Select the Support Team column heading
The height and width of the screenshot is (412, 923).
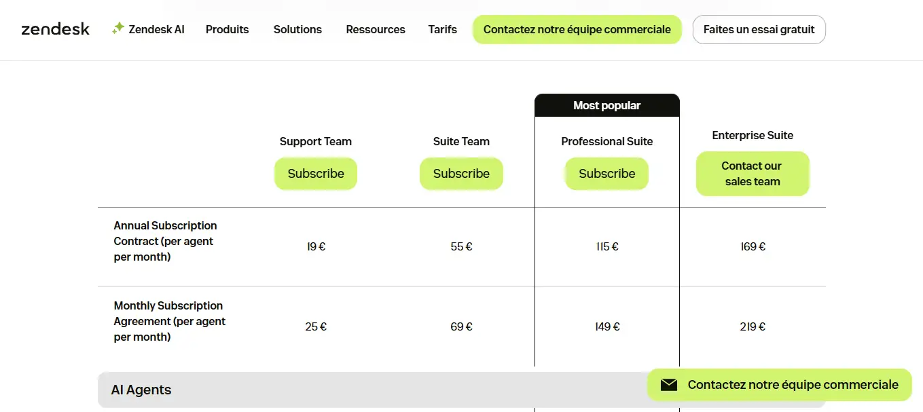315,141
